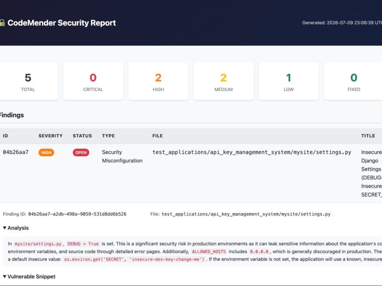Image resolution: width=382 pixels, height=286 pixels.
Task: Select the HIGH count summary card
Action: pos(159,81)
